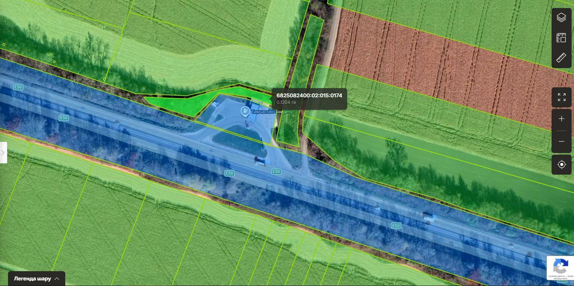
Task: Click the E50 road label nearest reCAPTCHA badge
Action: tap(396, 226)
